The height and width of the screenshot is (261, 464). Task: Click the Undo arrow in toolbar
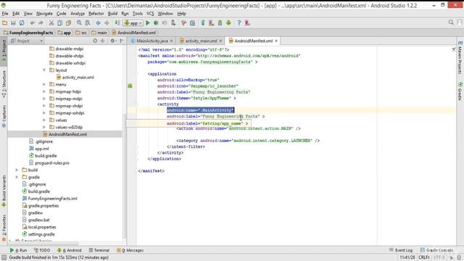pyautogui.click(x=32, y=22)
